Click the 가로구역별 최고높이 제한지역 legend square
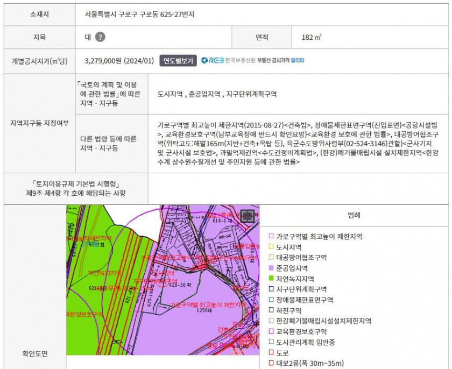Screen dimensions: 452x369 pos(271,236)
